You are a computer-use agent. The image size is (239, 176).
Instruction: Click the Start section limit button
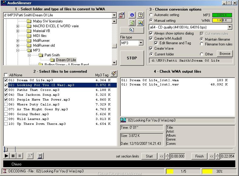pyautogui.click(x=149, y=156)
